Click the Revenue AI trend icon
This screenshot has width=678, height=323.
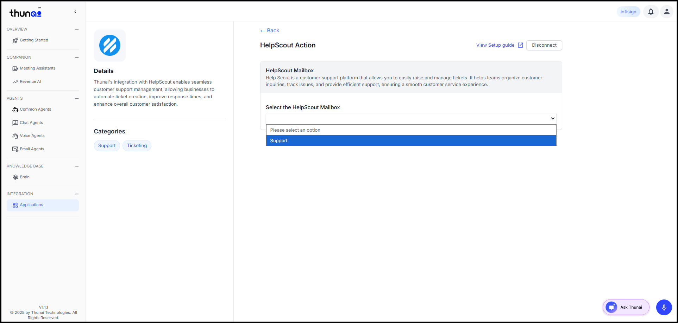[x=15, y=82]
